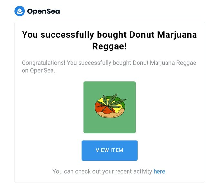Click the green area below the donut image
Image resolution: width=219 pixels, height=191 pixels.
(x=110, y=125)
